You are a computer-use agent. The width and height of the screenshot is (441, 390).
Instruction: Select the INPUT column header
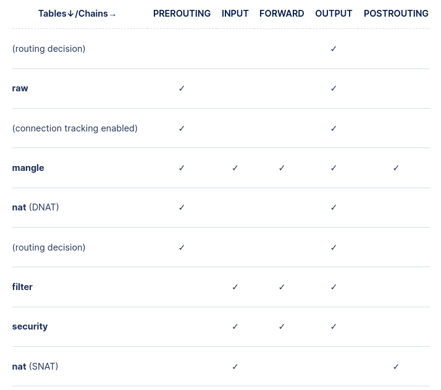[x=235, y=14]
